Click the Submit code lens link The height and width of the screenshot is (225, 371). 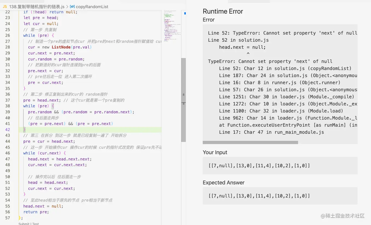click(24, 224)
